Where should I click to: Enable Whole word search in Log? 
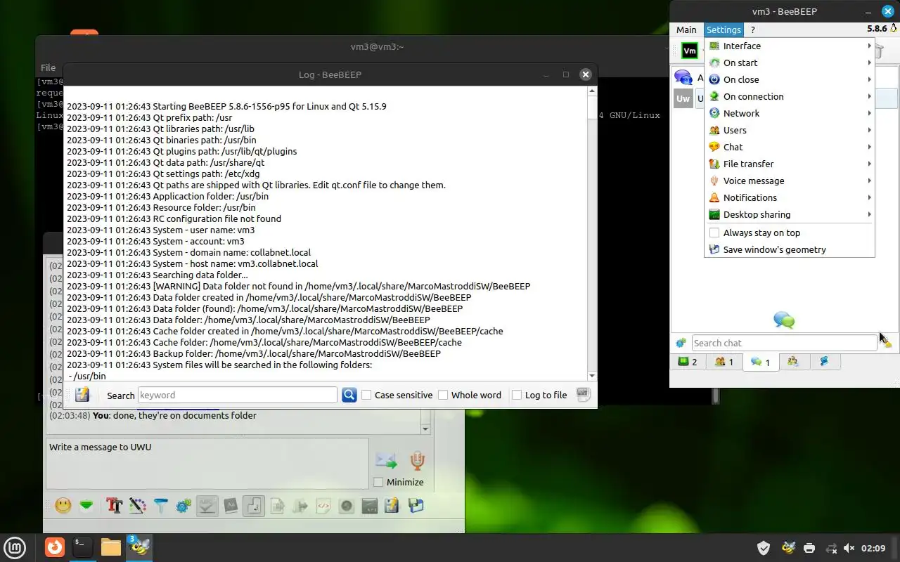(470, 395)
